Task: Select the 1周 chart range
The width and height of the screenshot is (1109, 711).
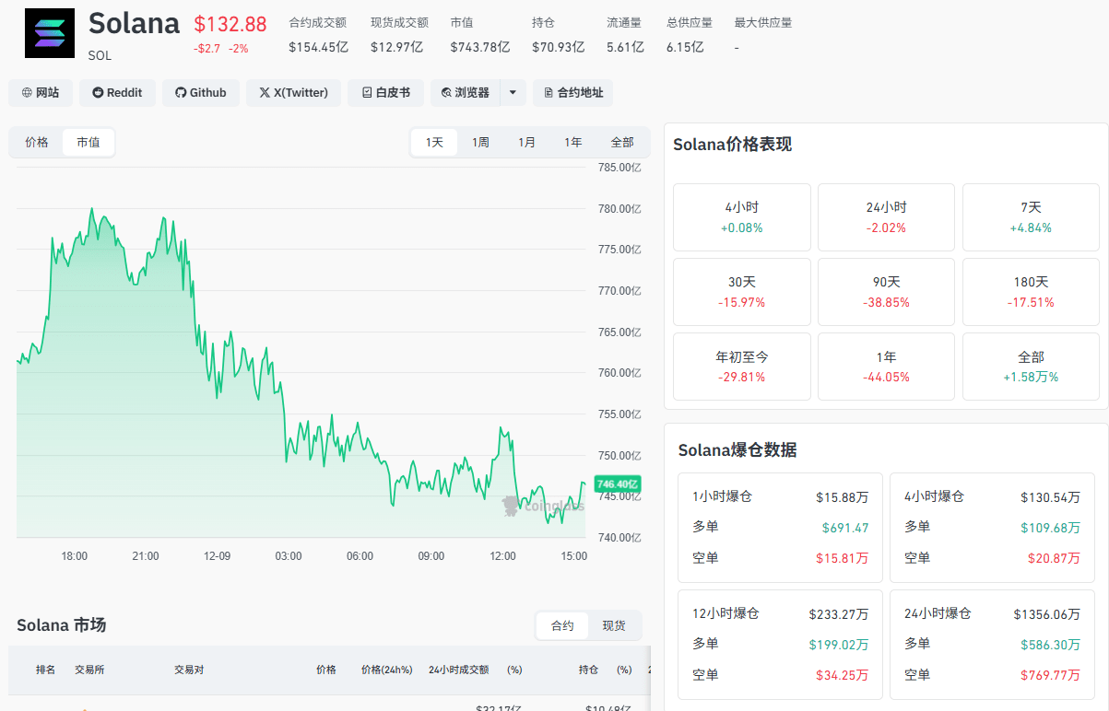Action: pyautogui.click(x=480, y=143)
